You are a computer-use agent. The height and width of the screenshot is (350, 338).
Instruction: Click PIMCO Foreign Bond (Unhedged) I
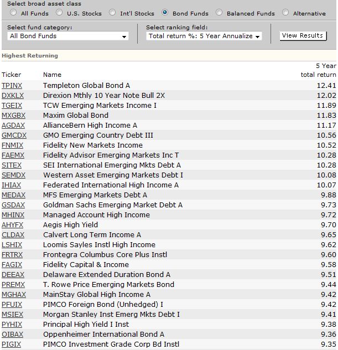point(103,305)
